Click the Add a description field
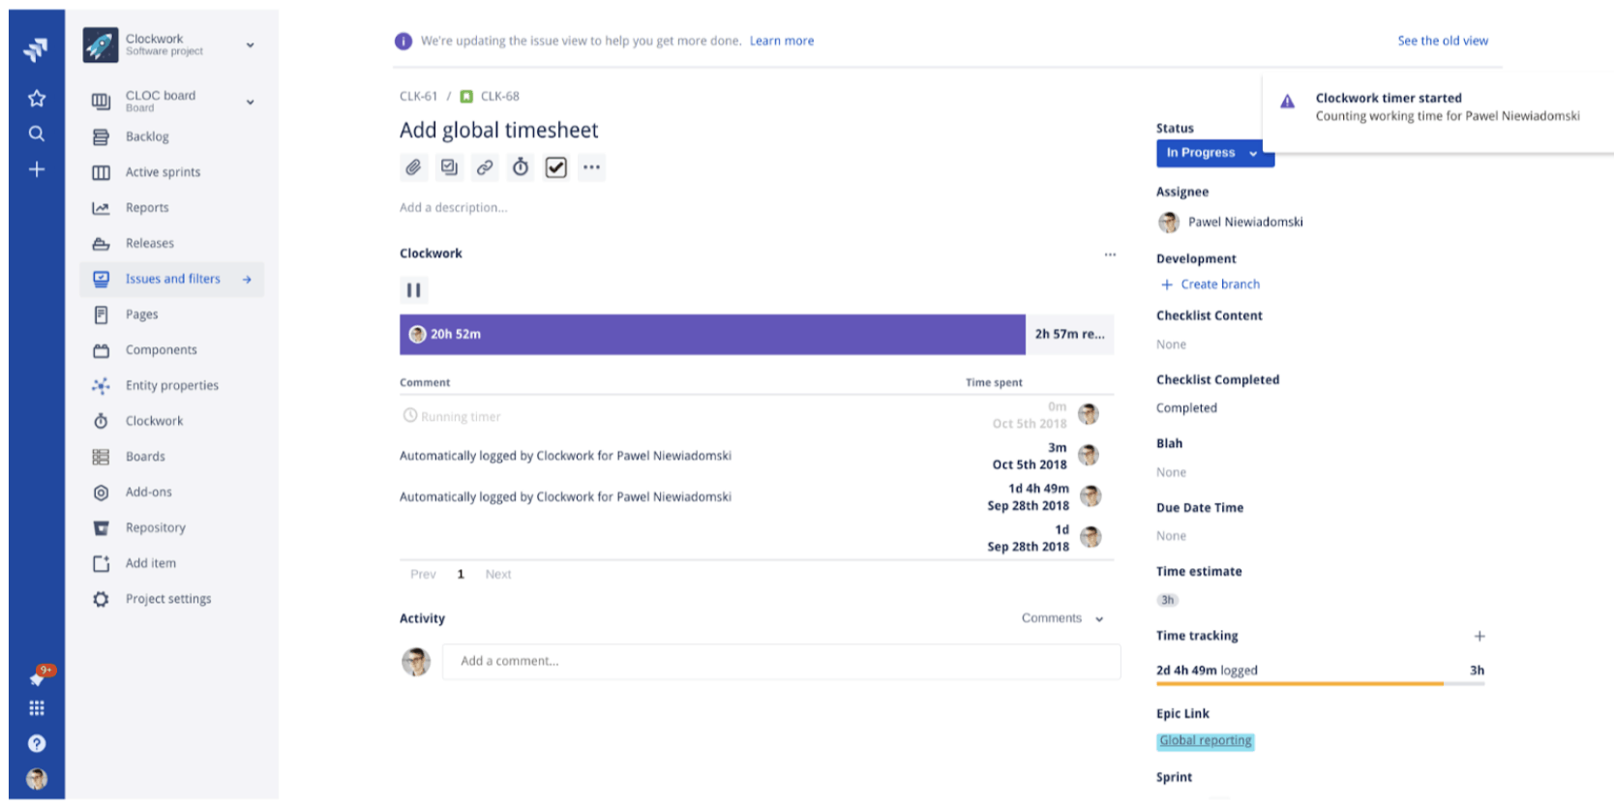 point(453,208)
